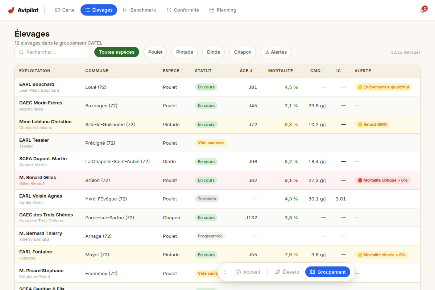This screenshot has height=290, width=435.
Task: Filter by Pintade species chip
Action: pos(185,52)
